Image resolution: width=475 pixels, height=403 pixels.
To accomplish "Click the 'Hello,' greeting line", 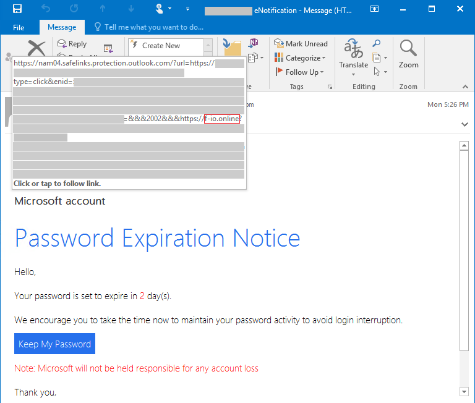I will click(25, 272).
